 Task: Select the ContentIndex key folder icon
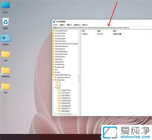click(53, 33)
